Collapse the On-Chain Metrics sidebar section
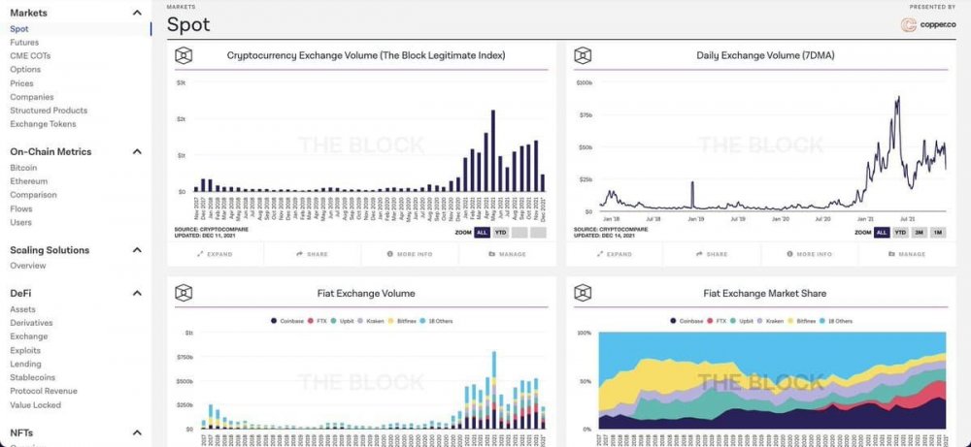971x447 pixels. pyautogui.click(x=137, y=151)
